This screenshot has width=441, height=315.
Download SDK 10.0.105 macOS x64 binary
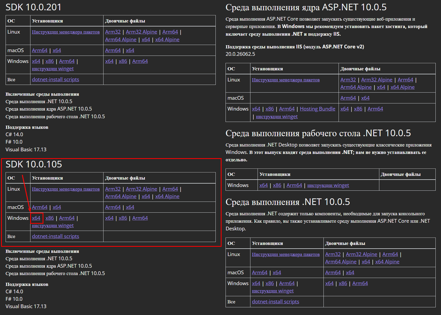click(130, 207)
